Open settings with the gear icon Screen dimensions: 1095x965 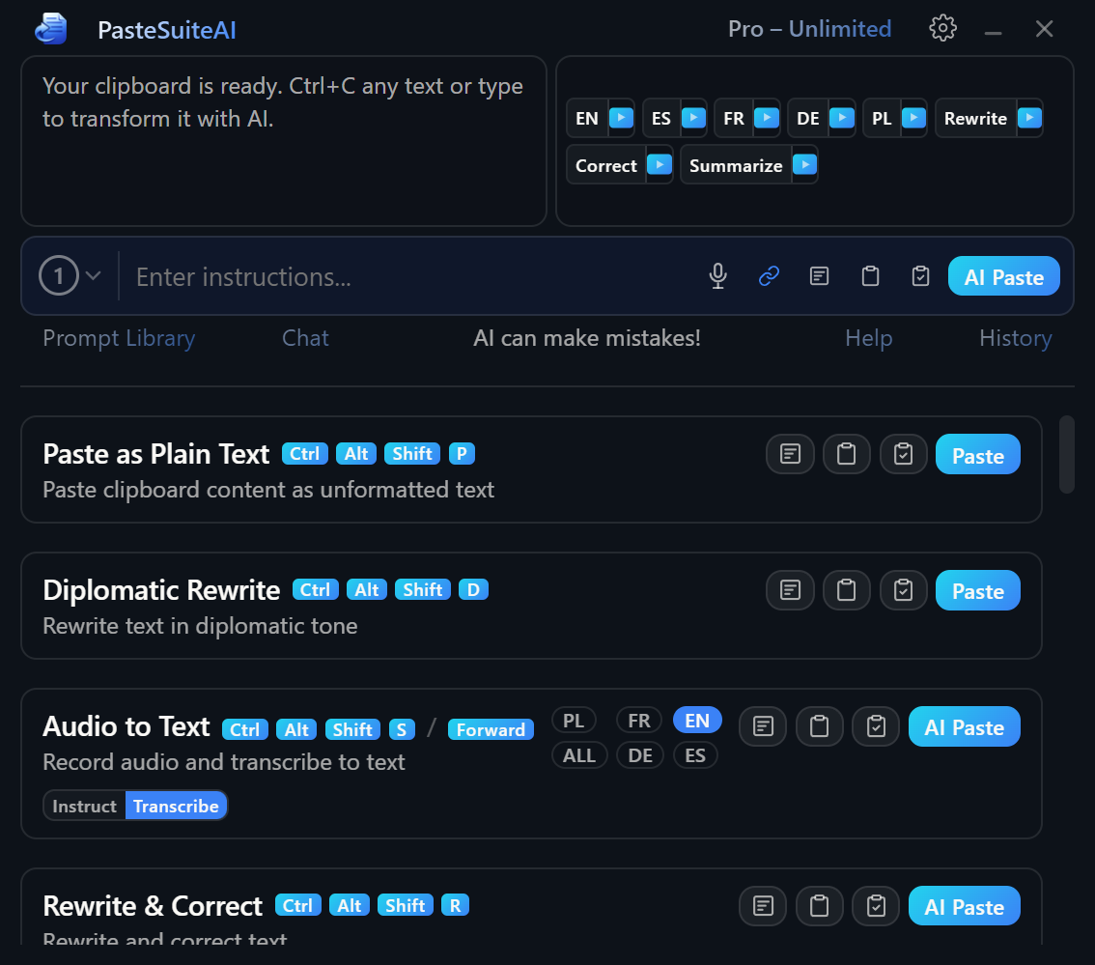[942, 29]
